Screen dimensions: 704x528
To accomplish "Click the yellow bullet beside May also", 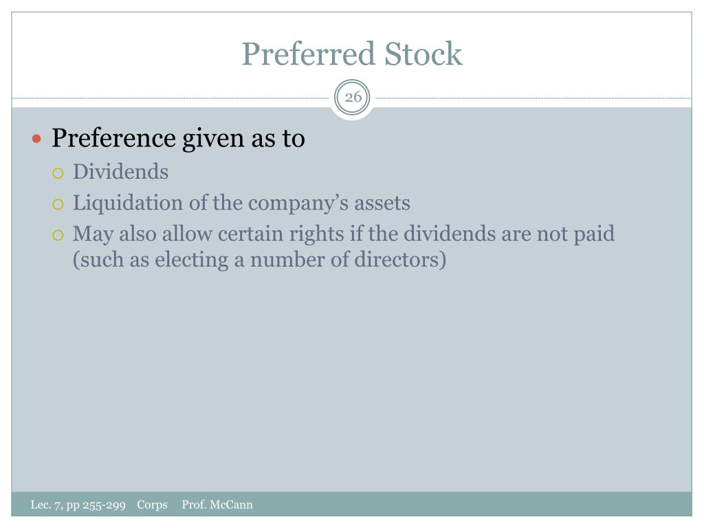I will pyautogui.click(x=58, y=235).
